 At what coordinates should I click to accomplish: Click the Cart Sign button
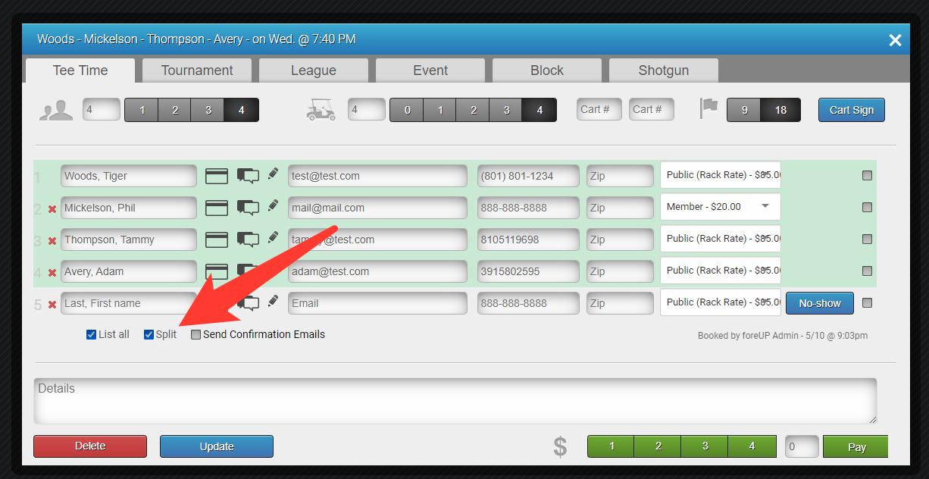click(x=851, y=109)
